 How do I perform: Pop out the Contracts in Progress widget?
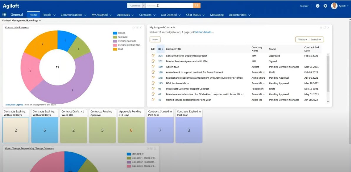click(x=137, y=28)
